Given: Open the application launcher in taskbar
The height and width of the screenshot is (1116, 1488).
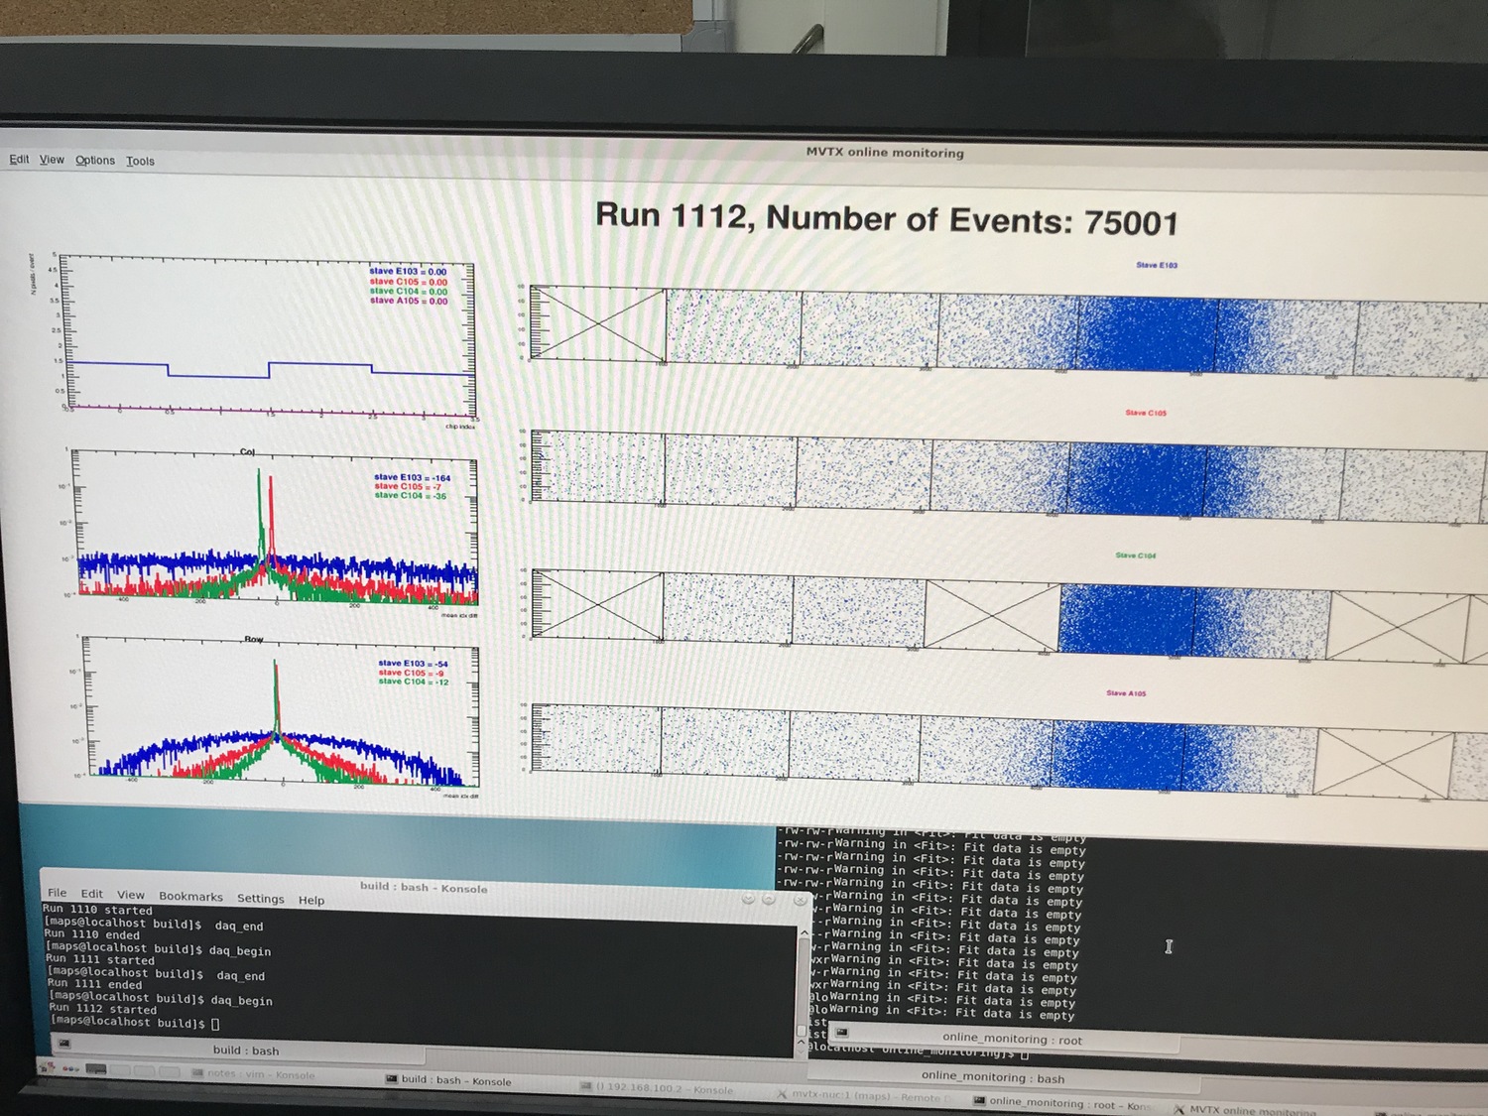Looking at the screenshot, I should tap(46, 1067).
